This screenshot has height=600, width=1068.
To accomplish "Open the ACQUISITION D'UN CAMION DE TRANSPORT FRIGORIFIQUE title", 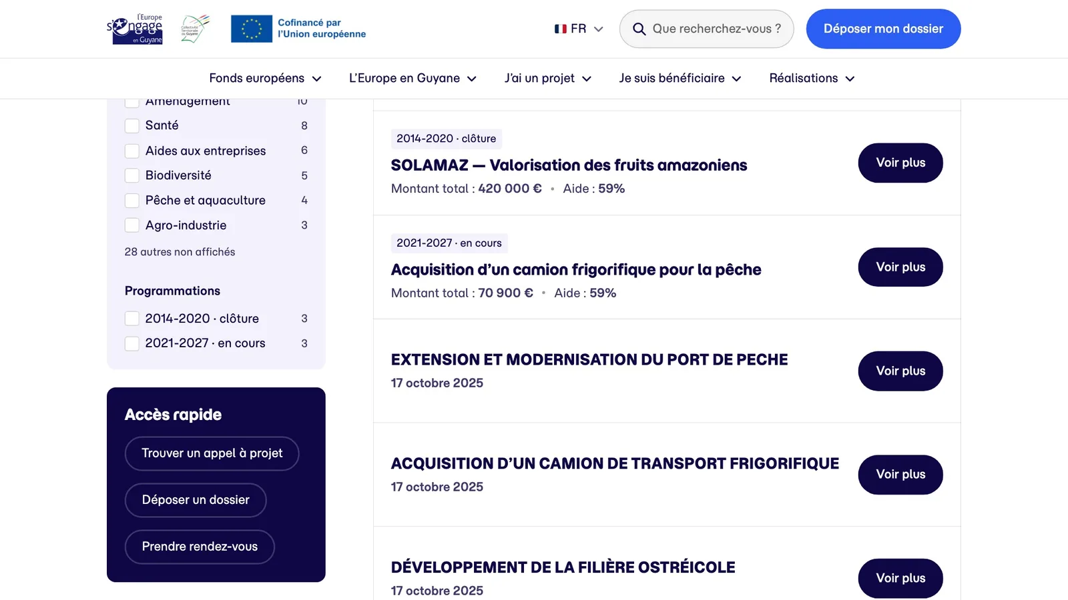I will point(615,464).
